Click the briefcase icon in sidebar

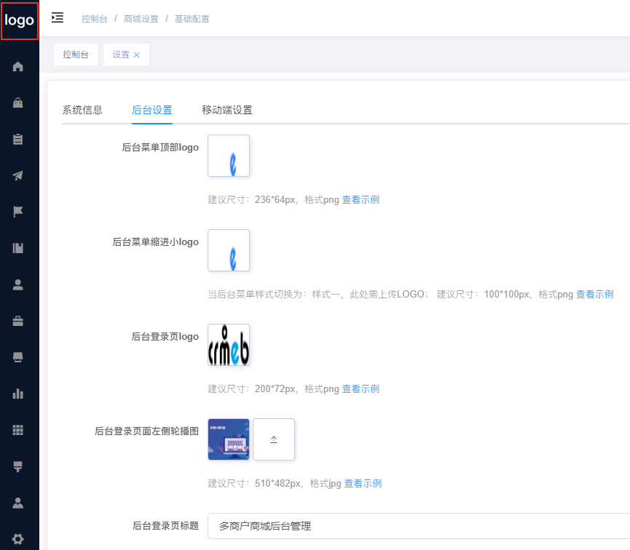pos(18,321)
